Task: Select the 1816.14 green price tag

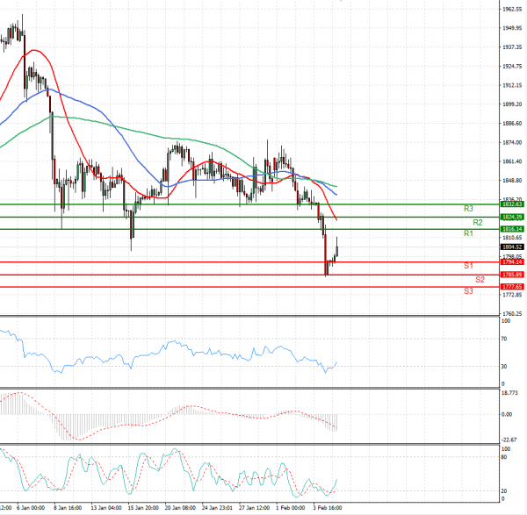Action: pos(512,229)
